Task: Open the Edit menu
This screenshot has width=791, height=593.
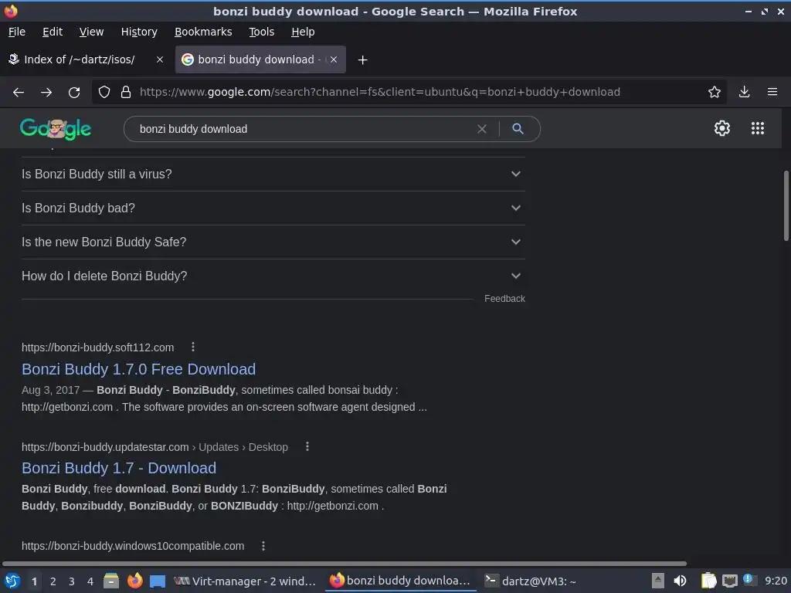Action: pyautogui.click(x=53, y=32)
